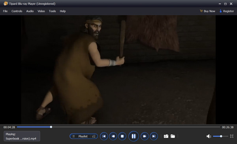This screenshot has height=144, width=237.
Task: Click elapsed time 00:04:28
Action: [9, 127]
